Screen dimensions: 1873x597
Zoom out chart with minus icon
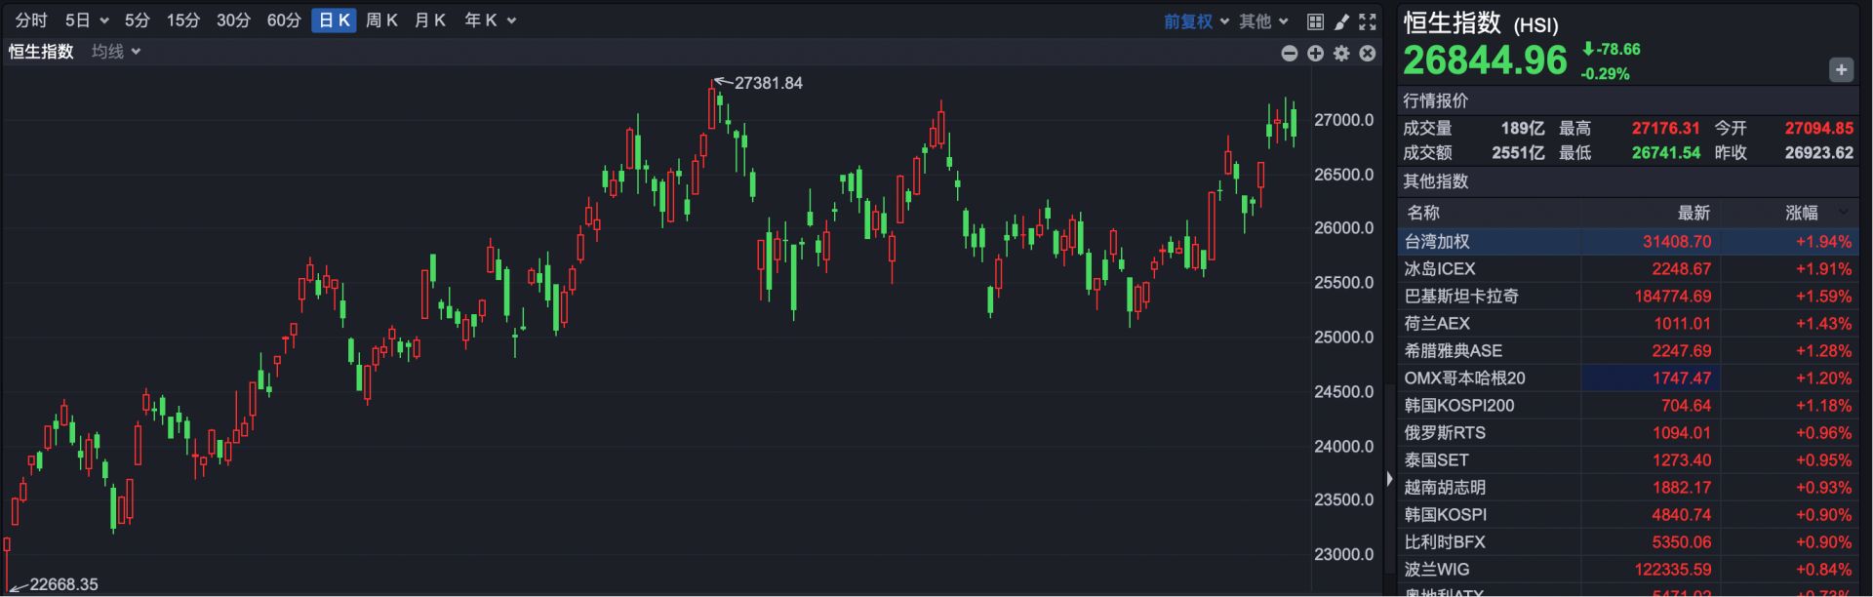click(x=1289, y=54)
